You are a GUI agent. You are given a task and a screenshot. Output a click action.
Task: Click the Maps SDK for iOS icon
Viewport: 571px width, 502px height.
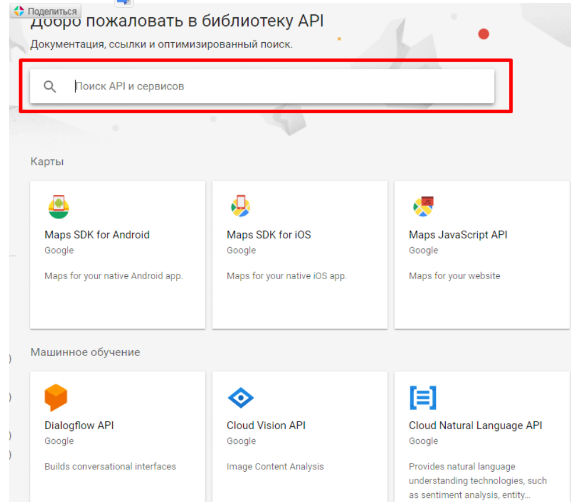(240, 206)
